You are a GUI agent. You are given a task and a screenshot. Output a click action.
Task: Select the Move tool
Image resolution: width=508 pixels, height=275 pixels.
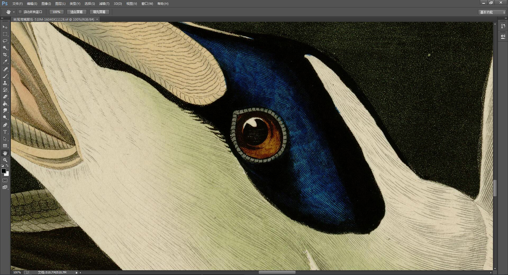(x=5, y=27)
